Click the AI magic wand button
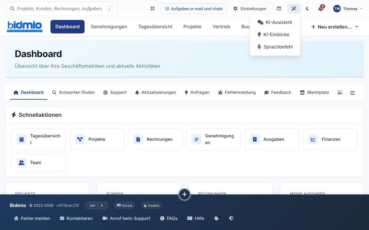Screen dimensions: 369x230 pos(294,9)
